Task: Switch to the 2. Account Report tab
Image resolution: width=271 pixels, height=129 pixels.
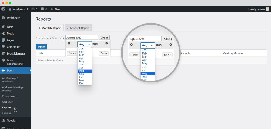Action: tap(78, 28)
